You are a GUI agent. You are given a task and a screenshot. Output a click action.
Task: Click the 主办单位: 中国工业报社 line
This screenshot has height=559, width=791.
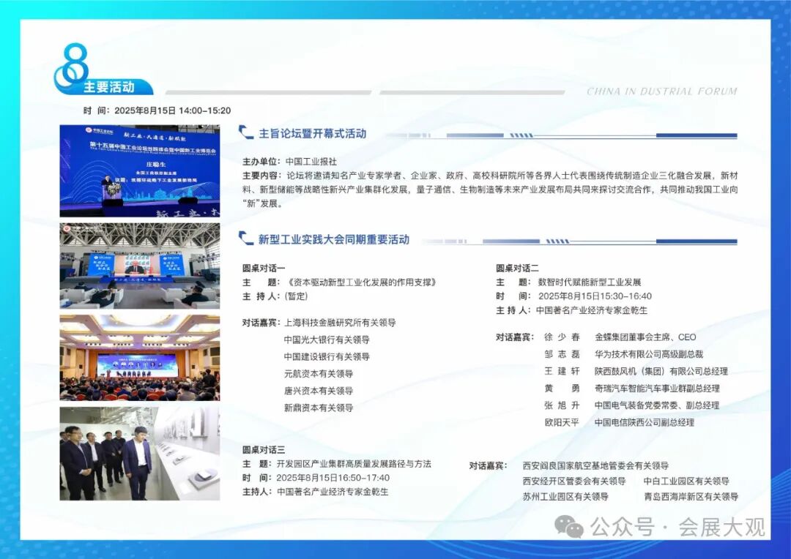click(289, 161)
